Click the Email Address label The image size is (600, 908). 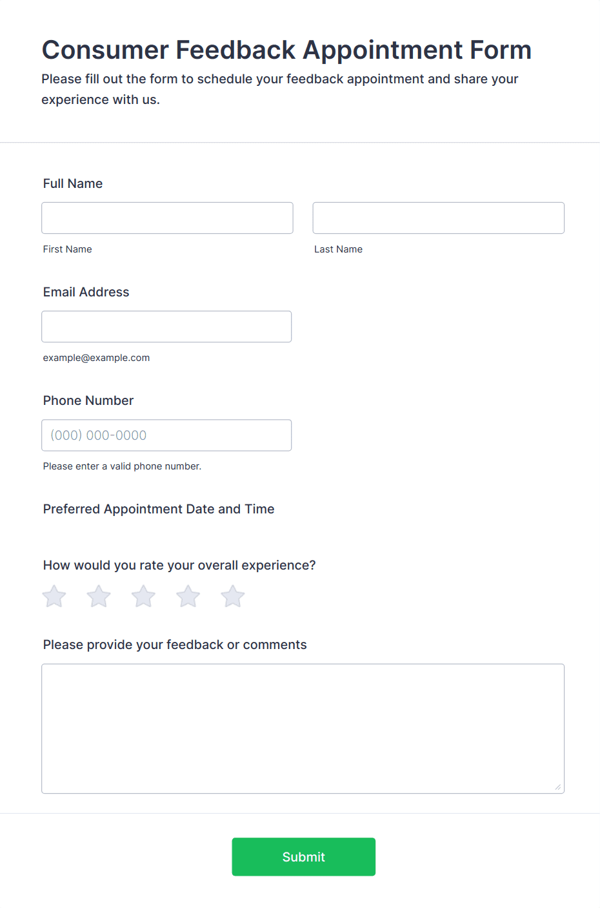[86, 292]
